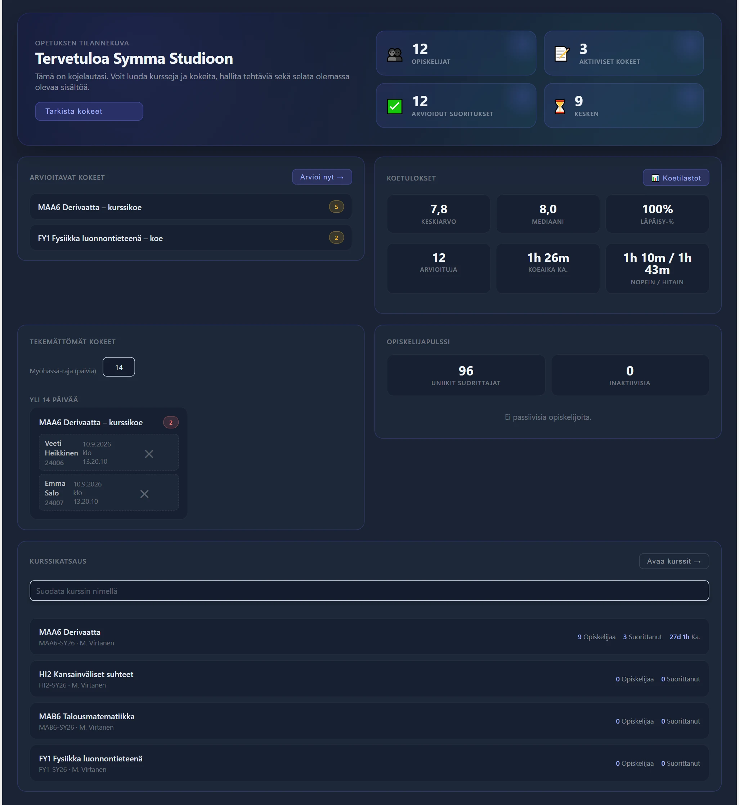Click the bar chart icon in Koetilastot
The width and height of the screenshot is (739, 805).
[655, 178]
